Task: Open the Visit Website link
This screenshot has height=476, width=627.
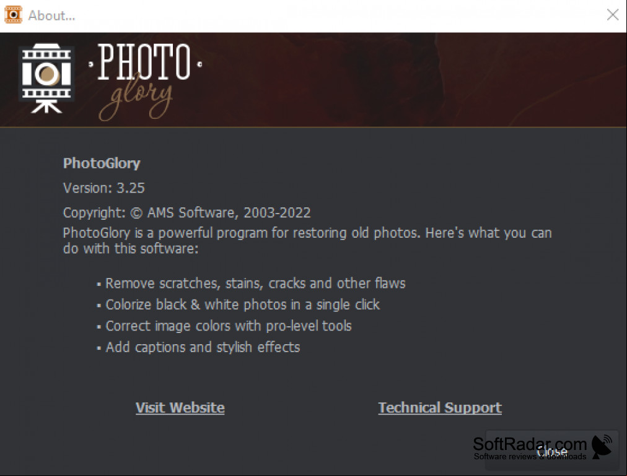Action: click(180, 408)
